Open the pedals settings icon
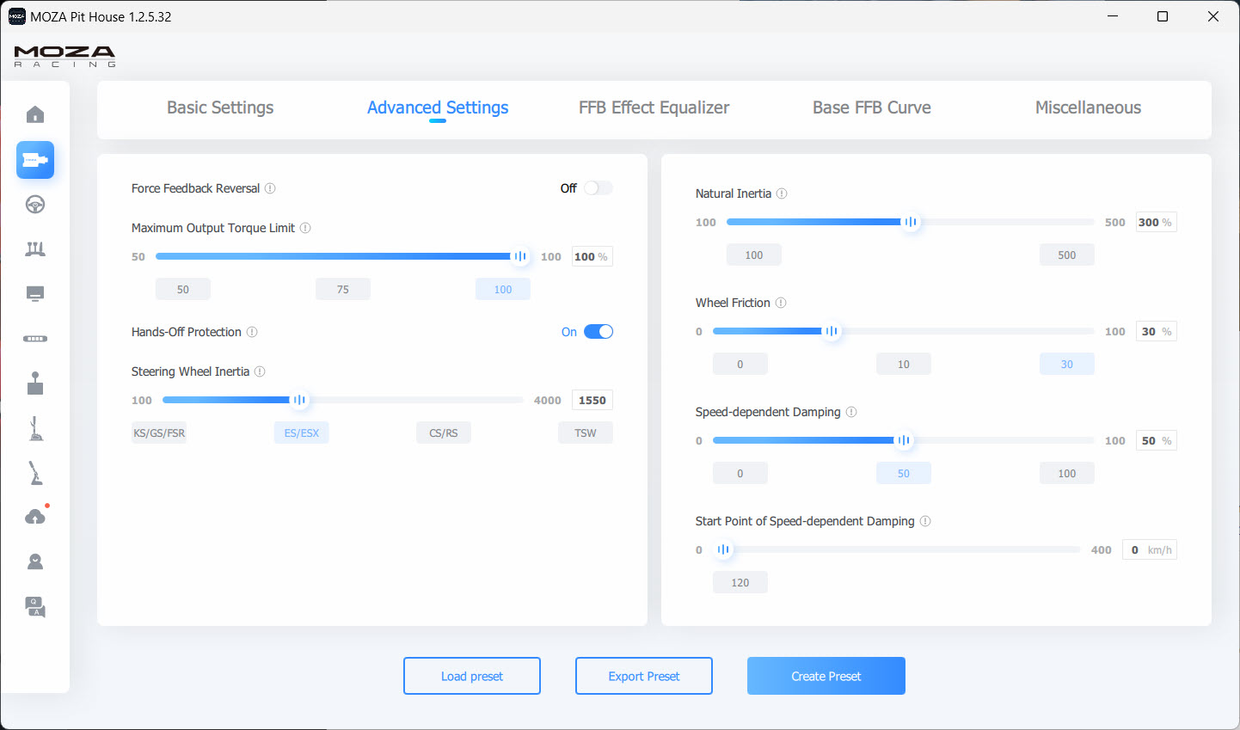 click(x=35, y=249)
